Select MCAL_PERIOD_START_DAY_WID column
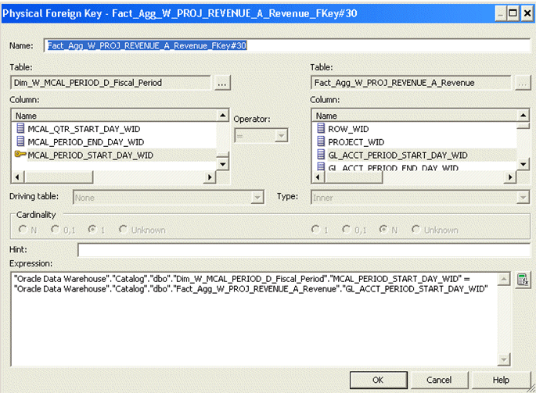Viewport: 536px width, 393px height. click(91, 155)
